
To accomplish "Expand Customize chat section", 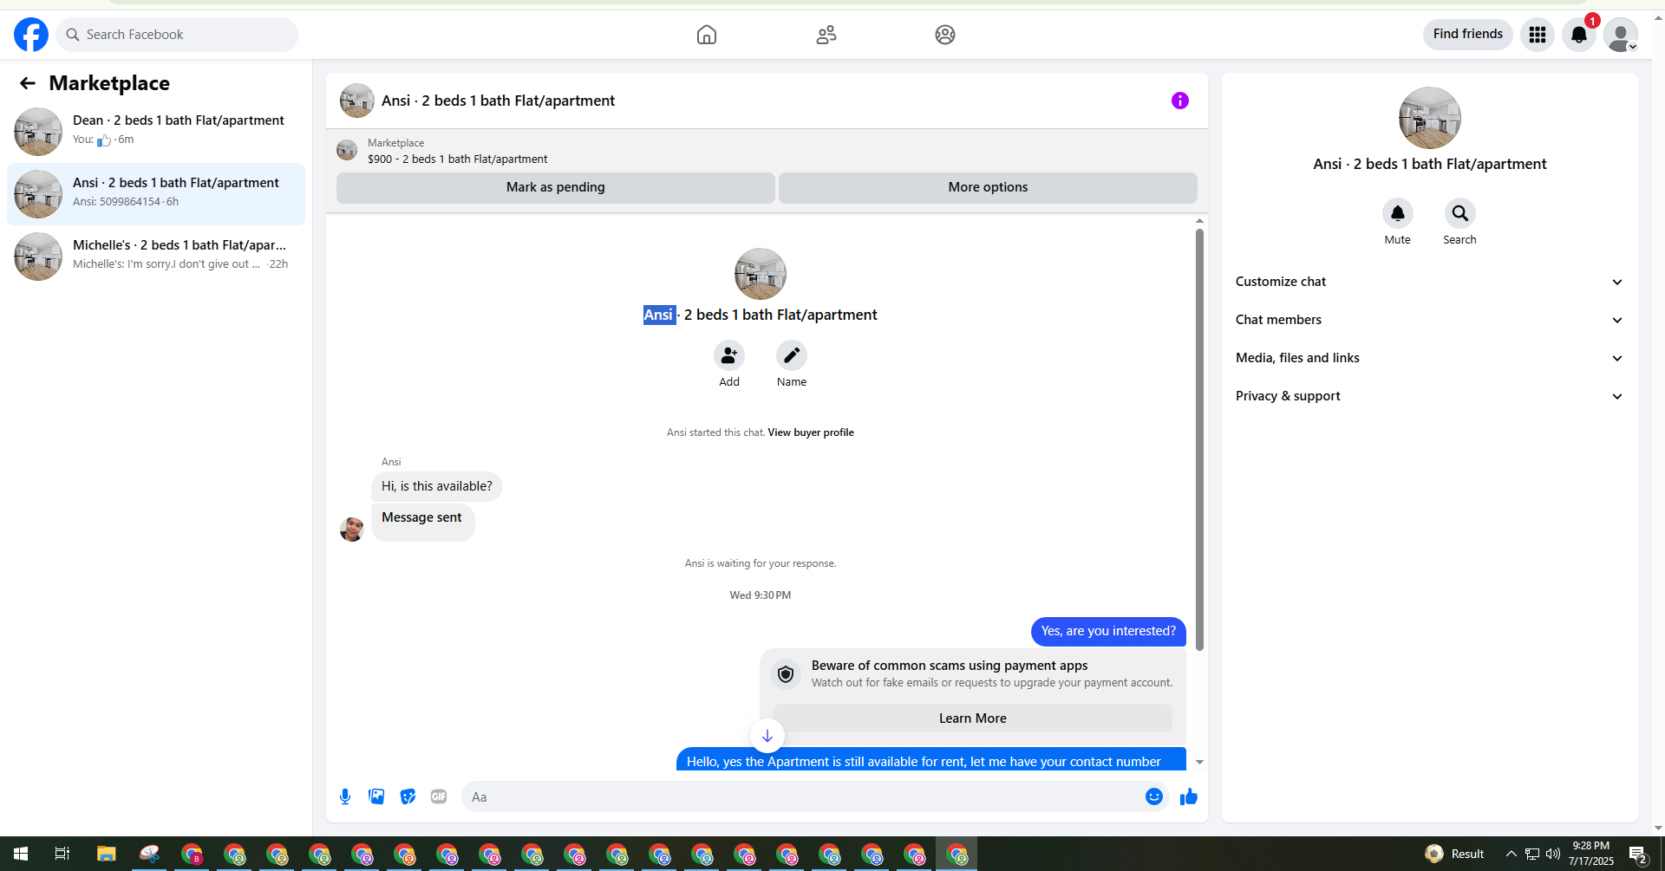I will [x=1430, y=282].
